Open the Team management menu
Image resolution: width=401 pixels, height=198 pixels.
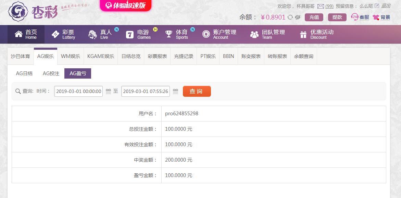tap(267, 34)
